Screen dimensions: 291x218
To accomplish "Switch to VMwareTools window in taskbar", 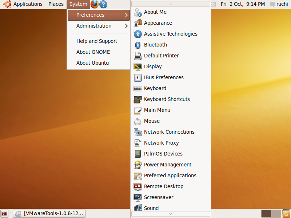I will tap(49, 214).
